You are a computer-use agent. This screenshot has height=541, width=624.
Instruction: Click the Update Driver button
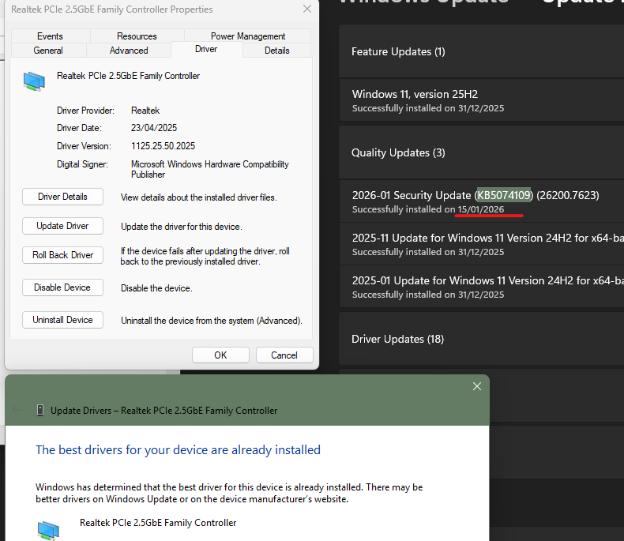pos(63,226)
